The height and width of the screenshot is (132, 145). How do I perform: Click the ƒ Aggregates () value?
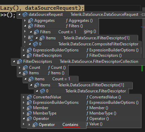pos(79,20)
